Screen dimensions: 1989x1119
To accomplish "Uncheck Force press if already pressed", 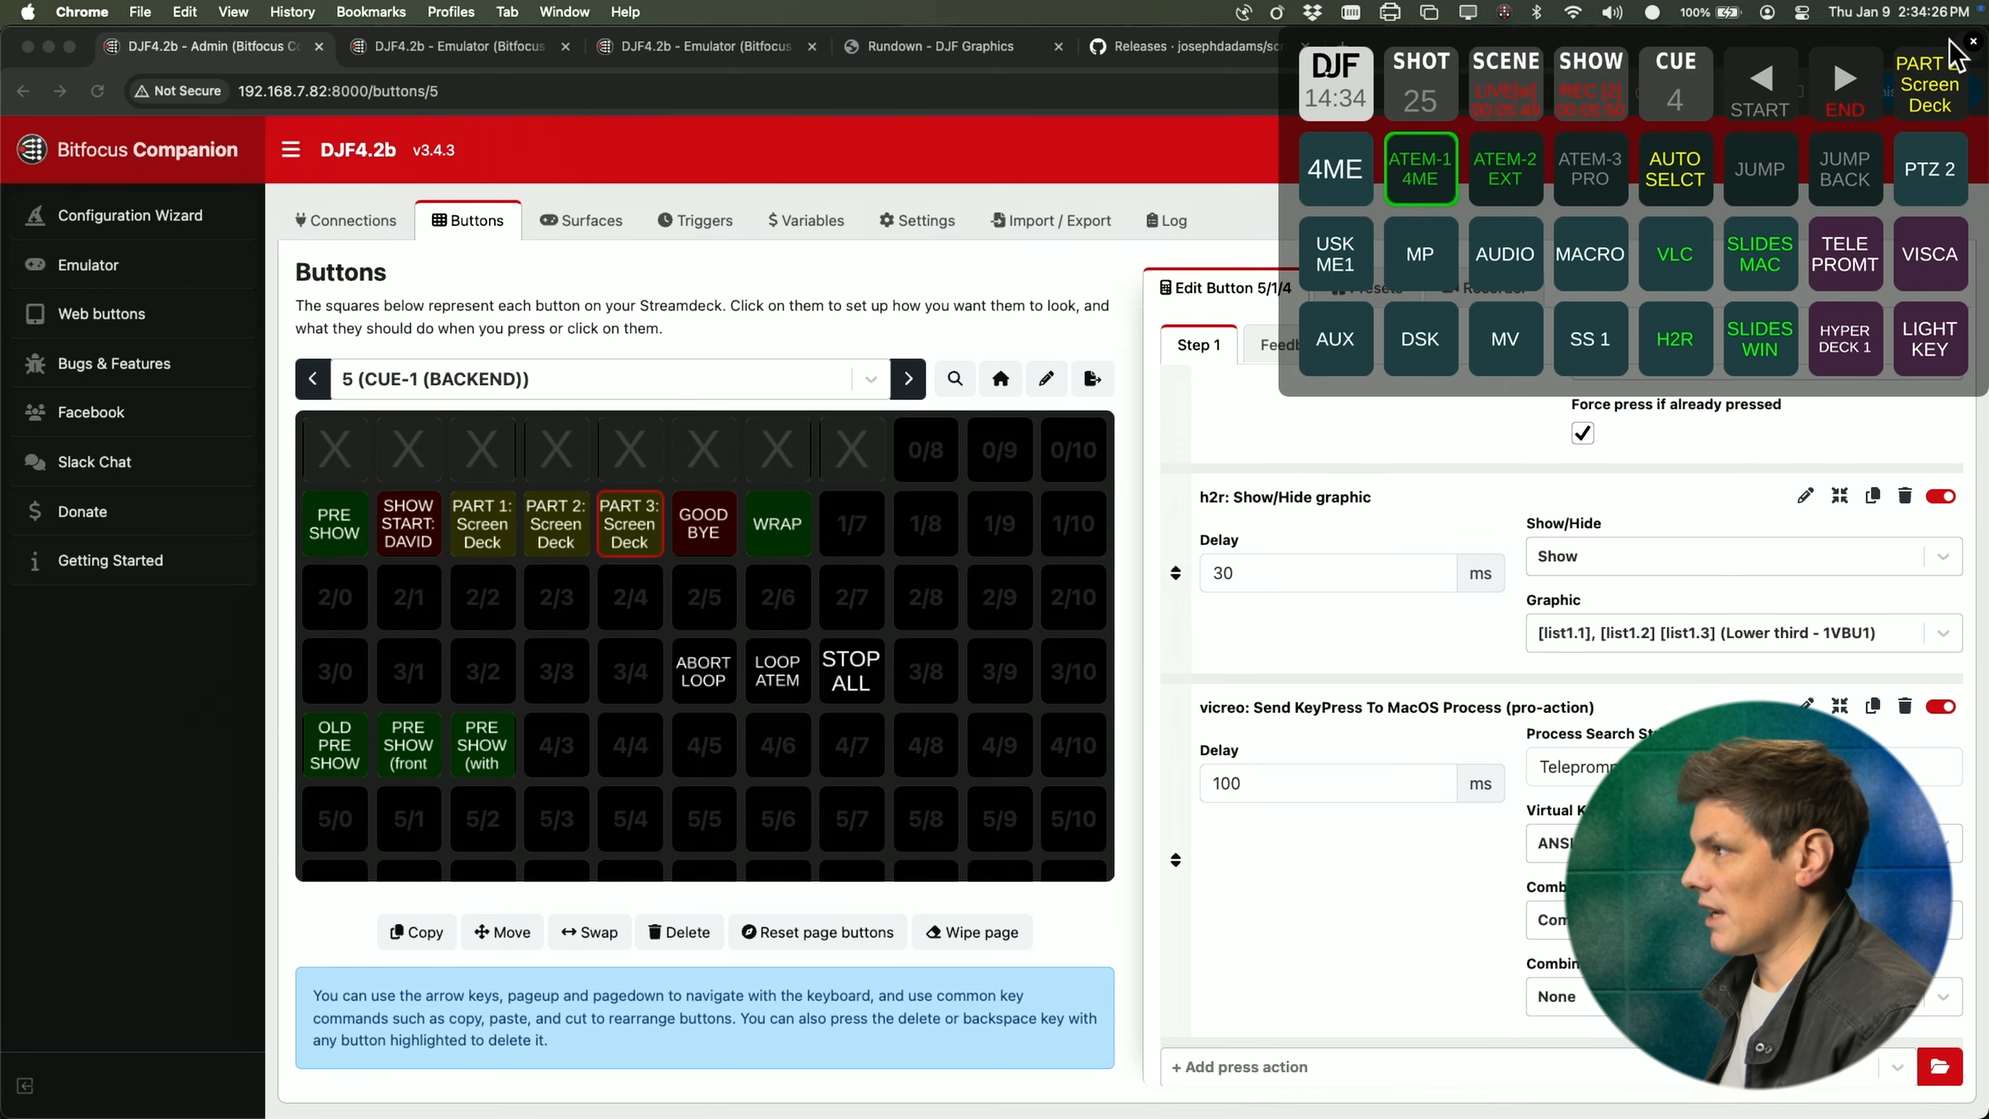I will click(x=1582, y=433).
